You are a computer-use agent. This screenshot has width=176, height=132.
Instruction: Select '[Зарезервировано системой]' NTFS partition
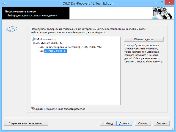tap(73, 47)
